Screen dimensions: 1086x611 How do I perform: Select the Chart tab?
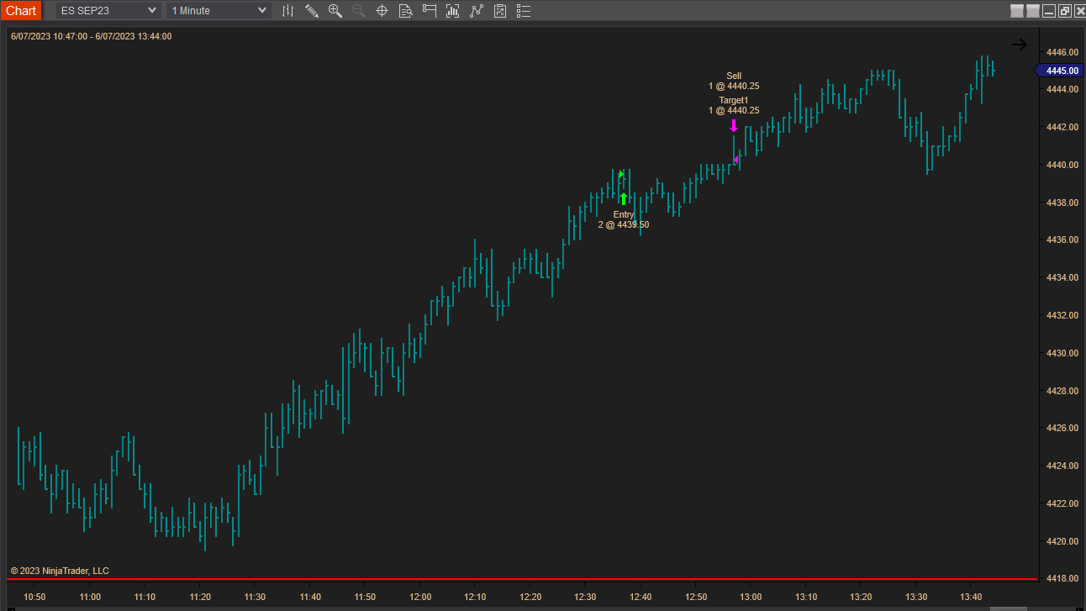[21, 11]
